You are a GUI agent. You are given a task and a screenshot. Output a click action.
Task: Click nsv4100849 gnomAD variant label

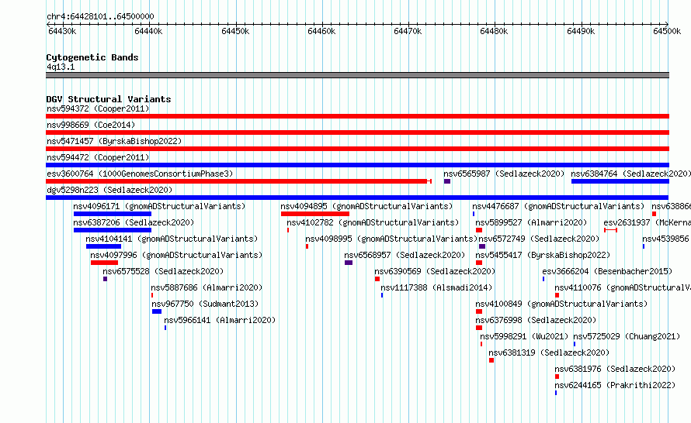coord(561,304)
